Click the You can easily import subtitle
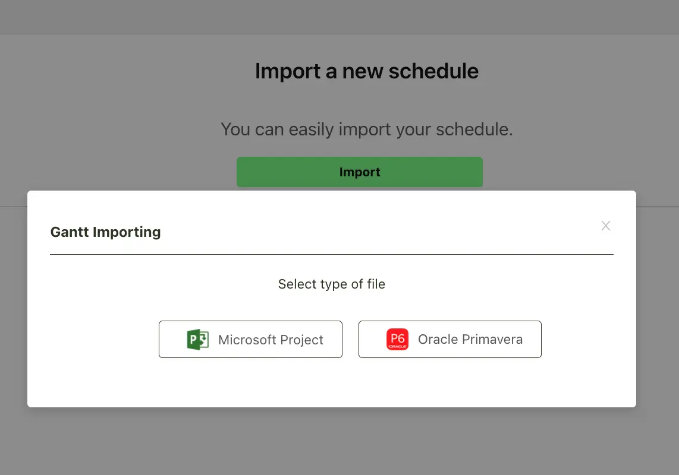This screenshot has width=679, height=475. [x=367, y=129]
